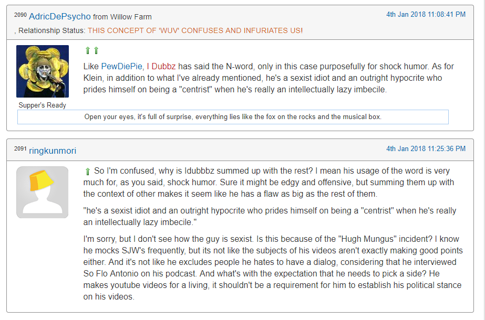Screen dimensions: 485x320
Task: Open ringkunmori's default yellow-hat avatar
Action: click(x=43, y=193)
